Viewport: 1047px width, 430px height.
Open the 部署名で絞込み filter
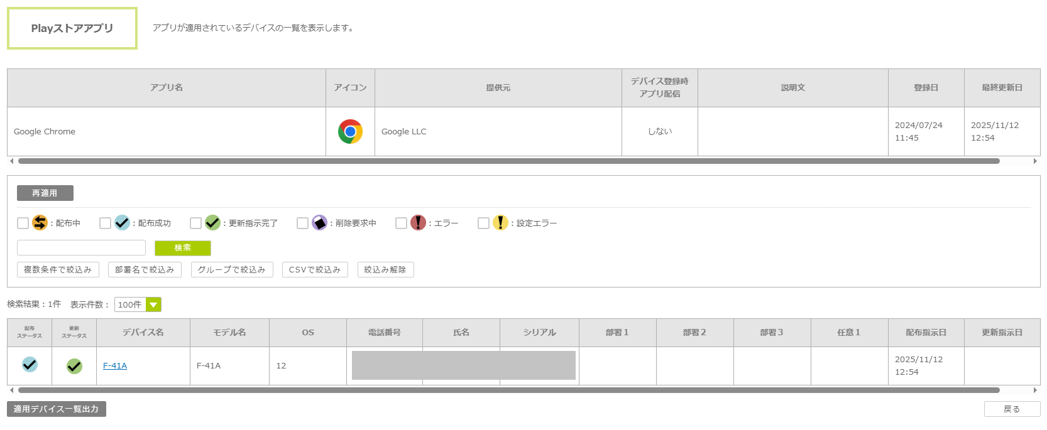pos(145,270)
